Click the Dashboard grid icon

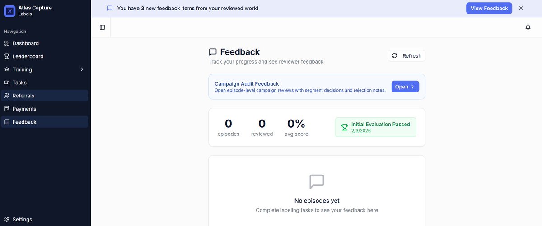pyautogui.click(x=6, y=43)
